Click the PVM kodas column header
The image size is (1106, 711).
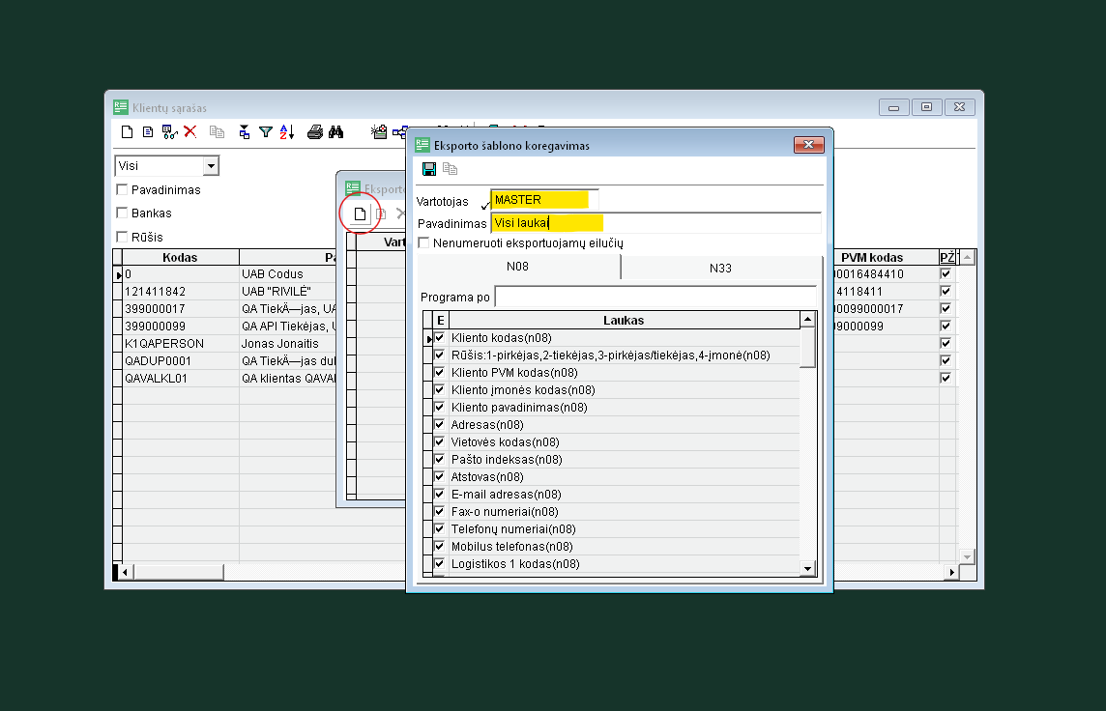872,257
